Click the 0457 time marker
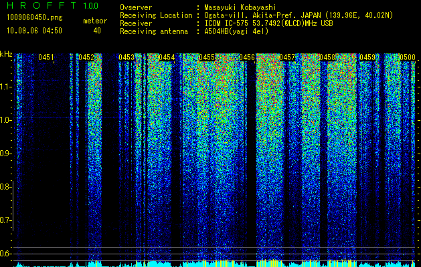 287,57
